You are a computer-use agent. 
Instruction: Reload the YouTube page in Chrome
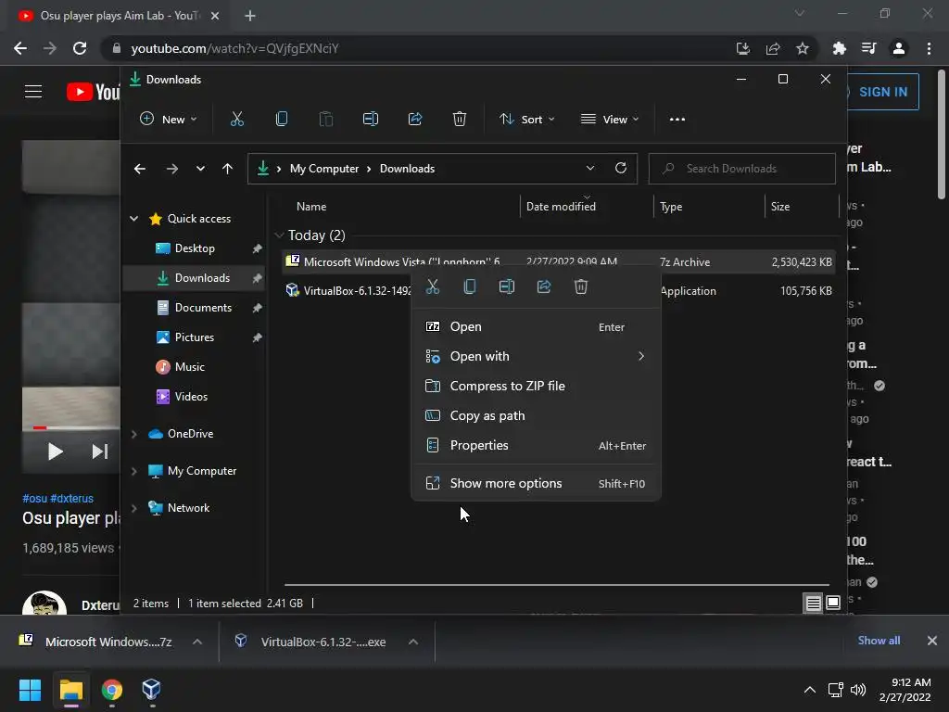pos(80,48)
